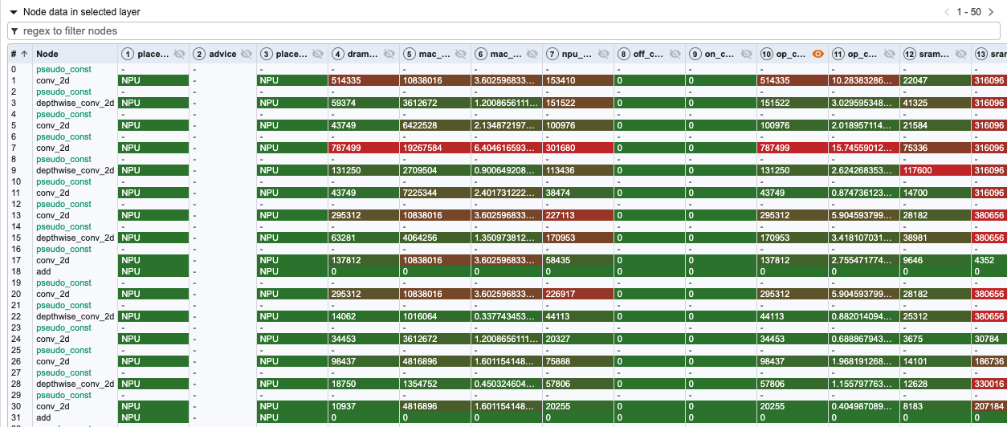
Task: Click the 1 - 50 page range label
Action: tap(970, 12)
